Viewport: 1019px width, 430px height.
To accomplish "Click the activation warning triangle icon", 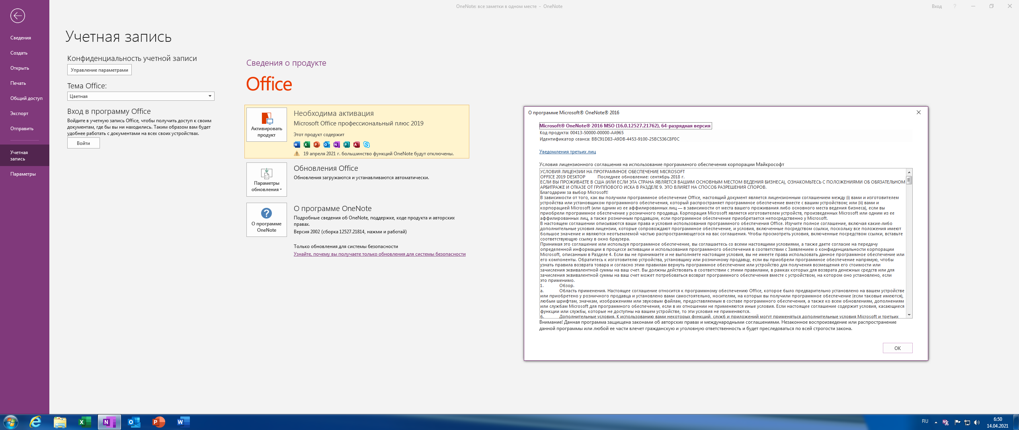I will [297, 154].
